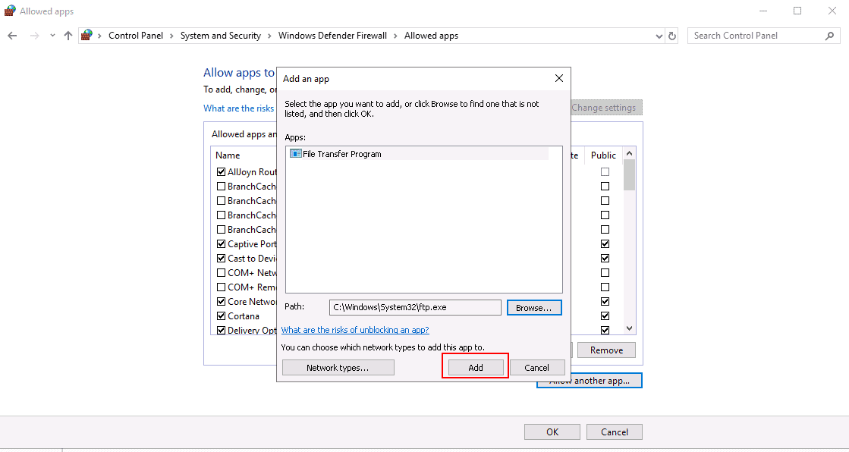Viewport: 849px width, 452px height.
Task: Click the File Transfer Program icon
Action: tap(296, 154)
